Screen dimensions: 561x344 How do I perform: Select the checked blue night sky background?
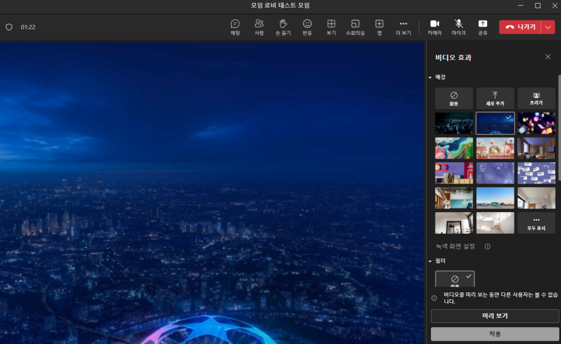[495, 123]
